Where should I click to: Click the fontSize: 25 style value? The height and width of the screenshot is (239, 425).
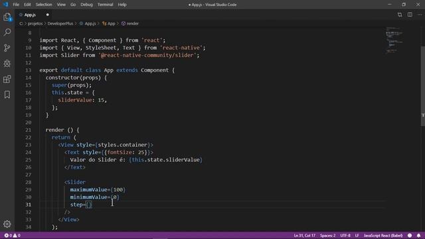tap(127, 153)
